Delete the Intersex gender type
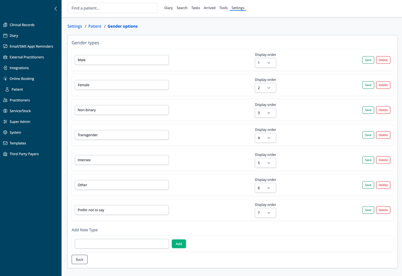The width and height of the screenshot is (402, 276). (x=383, y=160)
